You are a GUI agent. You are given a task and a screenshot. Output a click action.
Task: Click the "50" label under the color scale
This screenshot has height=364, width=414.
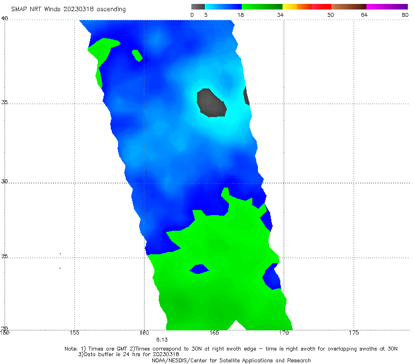tap(331, 15)
